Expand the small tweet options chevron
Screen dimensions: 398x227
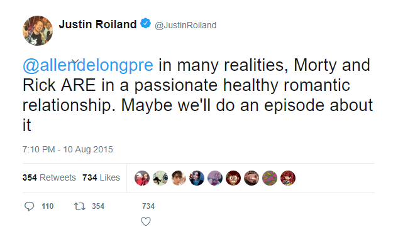75,61
